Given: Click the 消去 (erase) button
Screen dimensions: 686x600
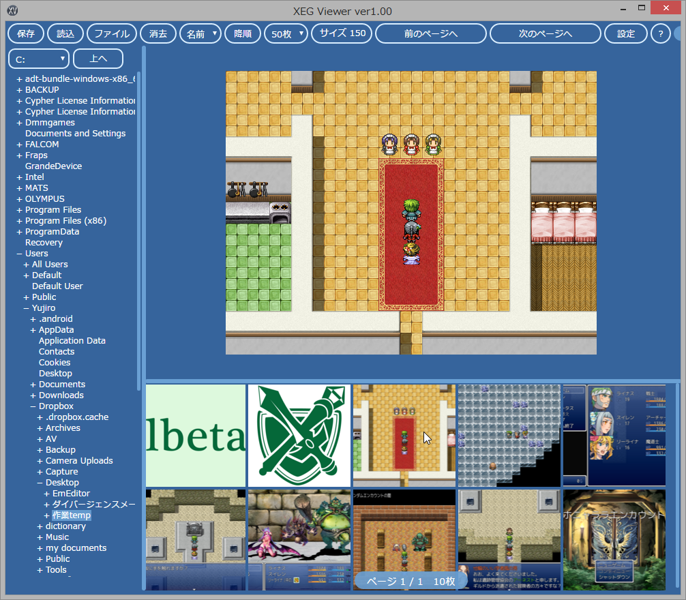Looking at the screenshot, I should 158,33.
